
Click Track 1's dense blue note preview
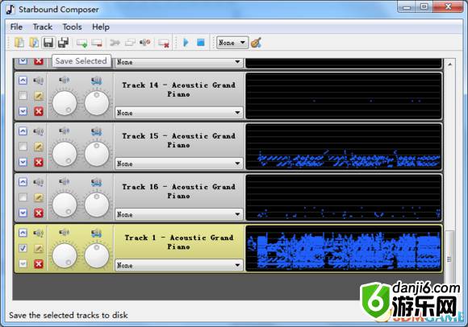pyautogui.click(x=343, y=248)
